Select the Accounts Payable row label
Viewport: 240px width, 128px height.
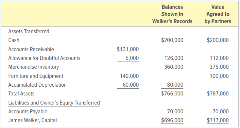coord(28,111)
